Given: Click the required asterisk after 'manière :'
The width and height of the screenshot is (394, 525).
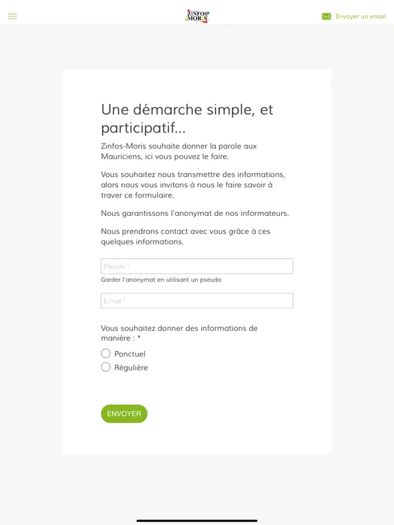Looking at the screenshot, I should [139, 337].
